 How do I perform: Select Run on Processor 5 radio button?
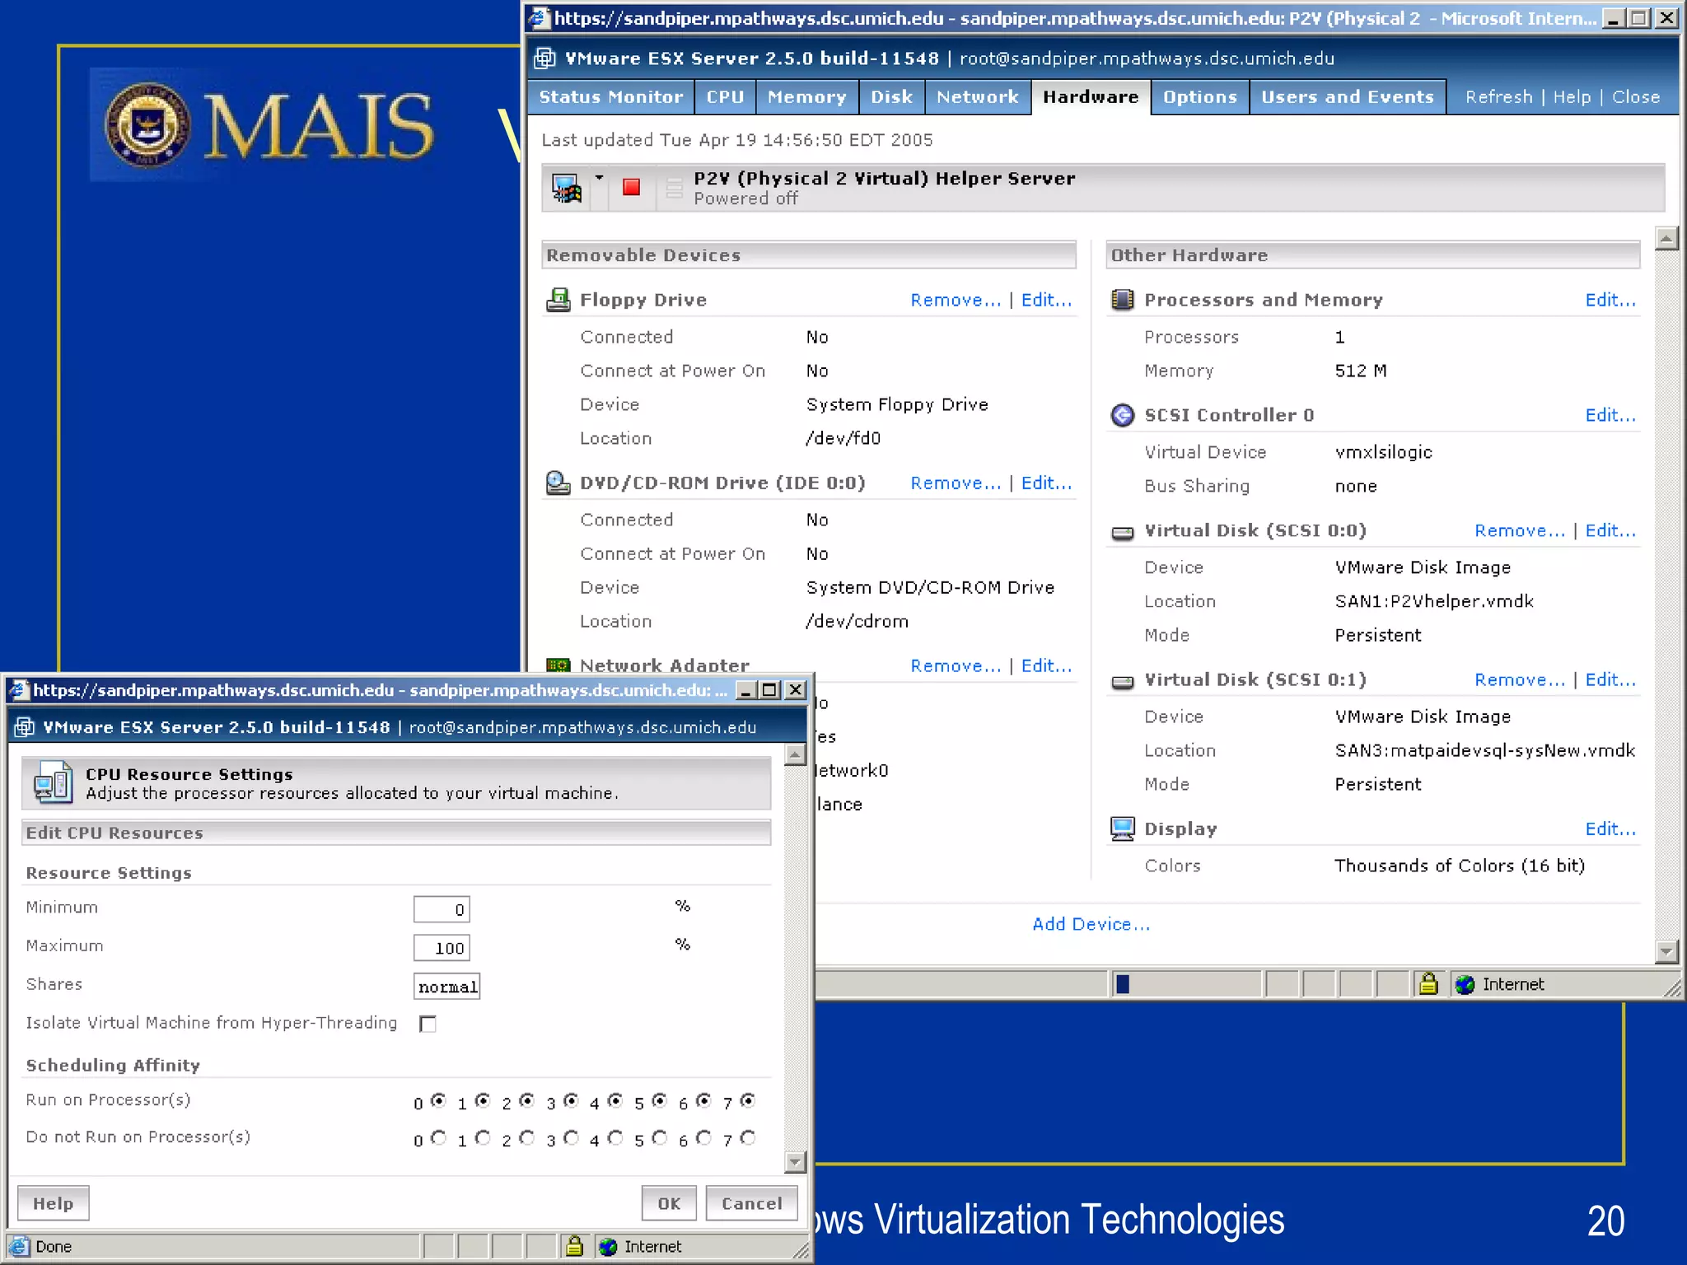point(659,1100)
